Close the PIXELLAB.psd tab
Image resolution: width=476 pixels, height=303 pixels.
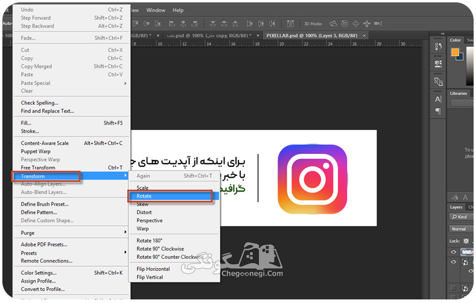coord(364,36)
